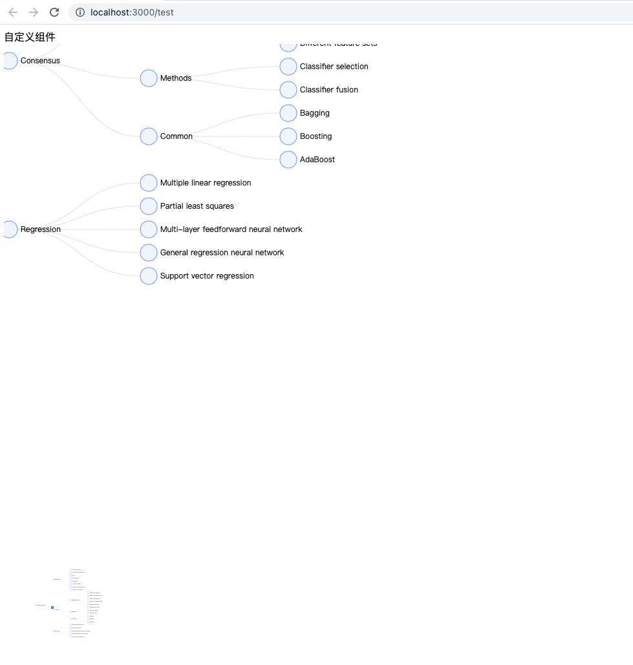Image resolution: width=633 pixels, height=665 pixels.
Task: Click the Regression label text
Action: (x=40, y=229)
